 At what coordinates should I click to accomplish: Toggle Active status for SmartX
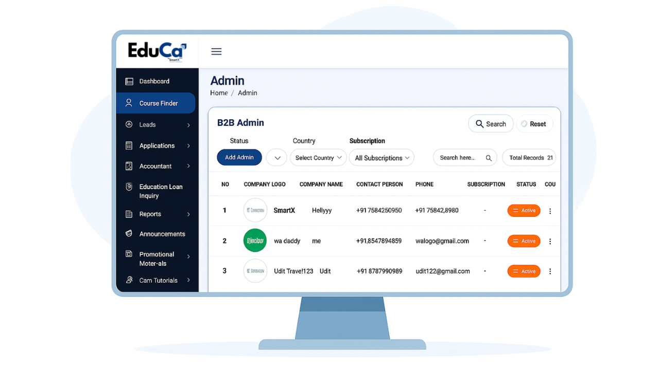(x=524, y=211)
